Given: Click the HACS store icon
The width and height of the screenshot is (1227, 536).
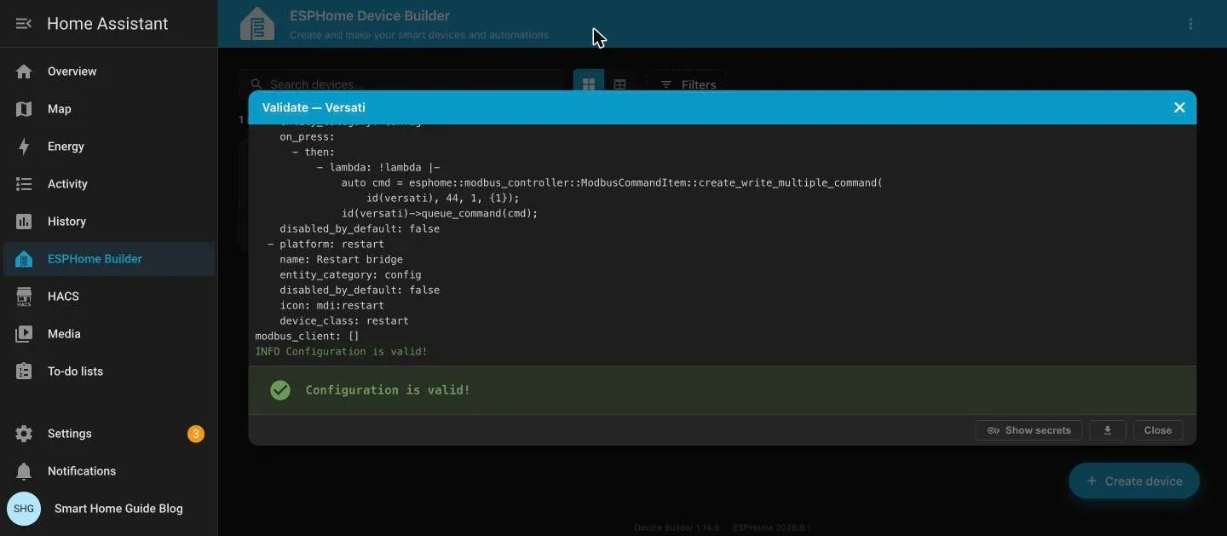Looking at the screenshot, I should (24, 297).
